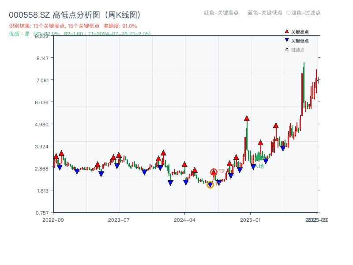Click the red 识别结果 summary line
Image resolution: width=353 pixels, height=265 pixels.
tap(73, 26)
